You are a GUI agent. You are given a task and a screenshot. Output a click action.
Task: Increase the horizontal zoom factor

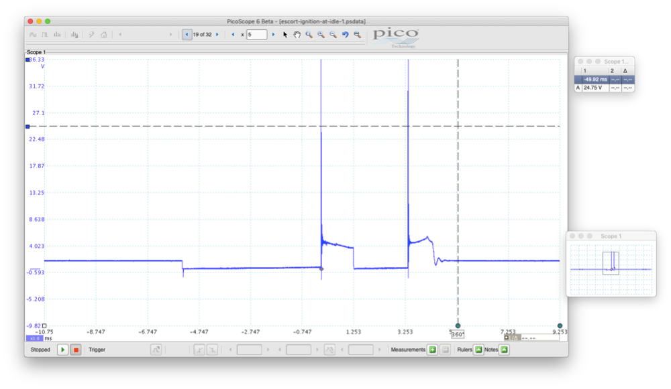[x=273, y=34]
